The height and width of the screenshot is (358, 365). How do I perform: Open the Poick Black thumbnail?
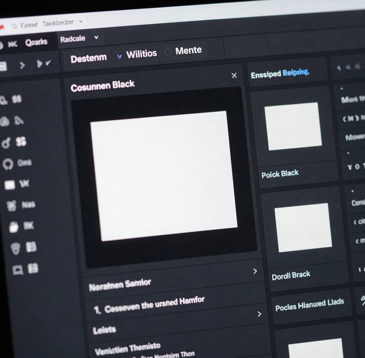[293, 126]
